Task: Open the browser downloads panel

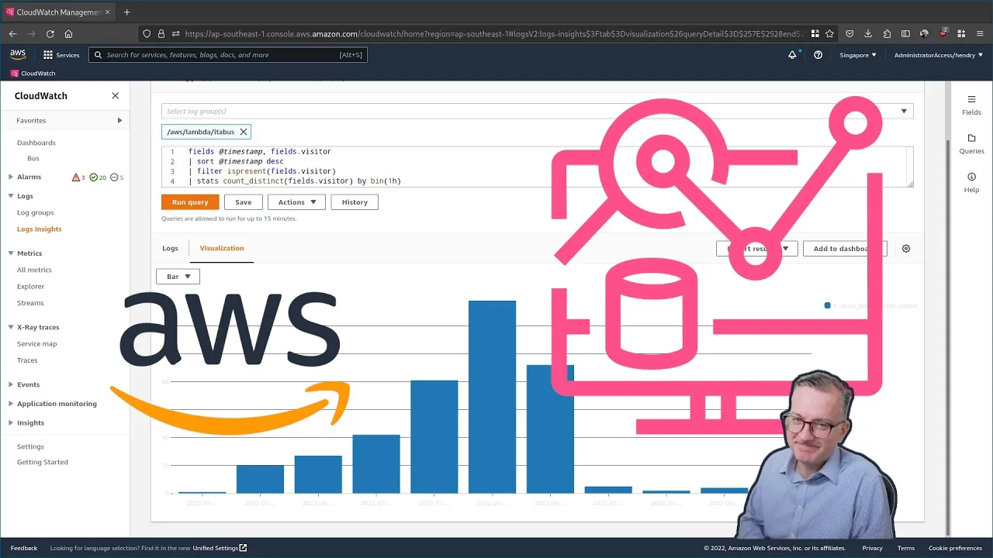Action: [x=868, y=34]
